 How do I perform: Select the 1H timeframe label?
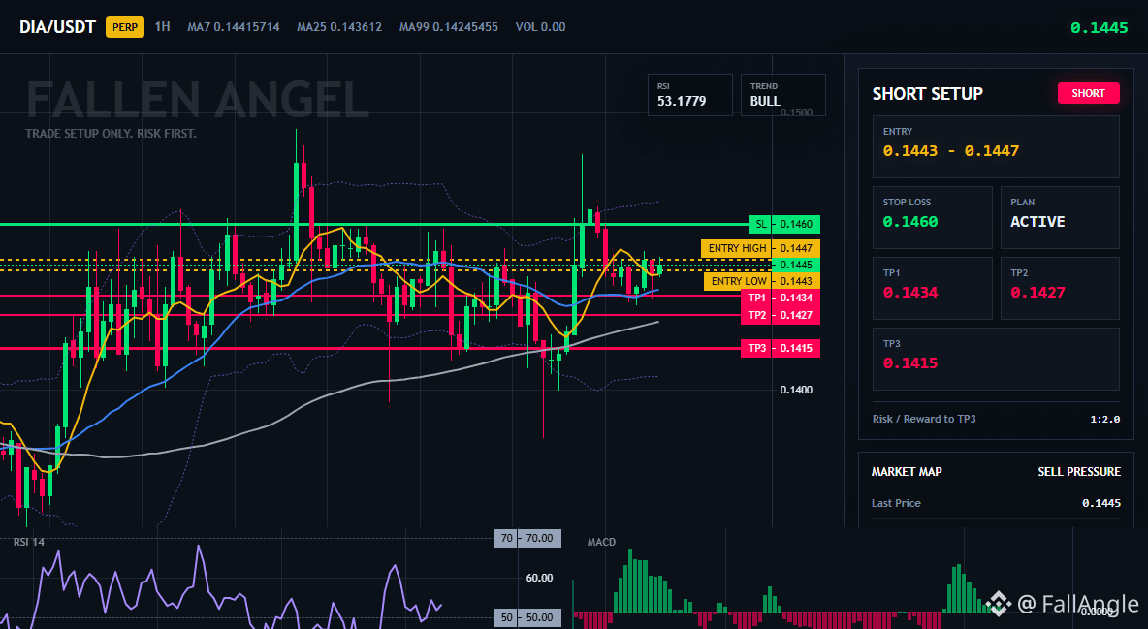pos(163,26)
